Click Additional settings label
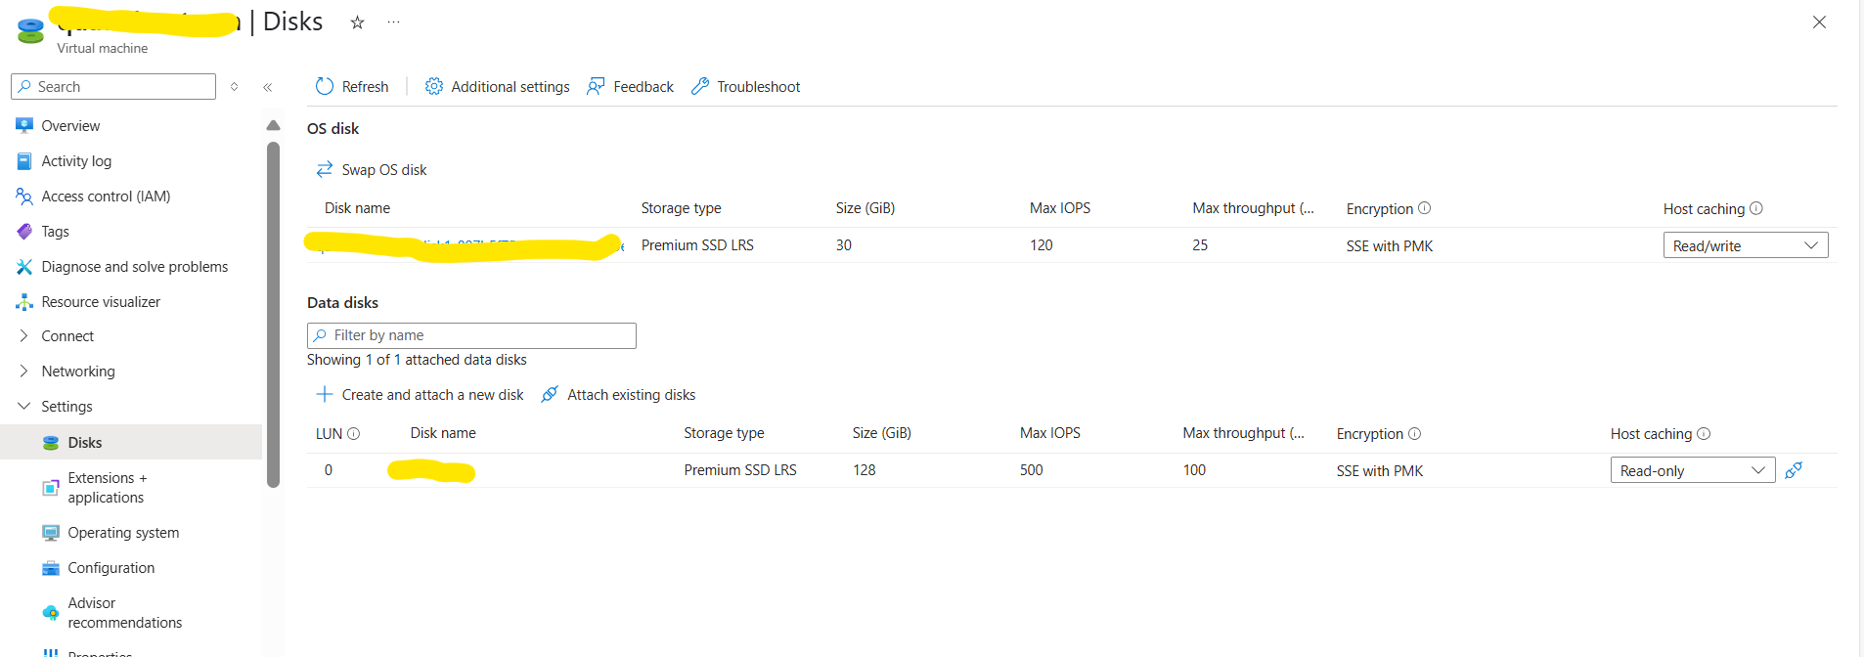Screen dimensions: 1864x657 tap(510, 87)
